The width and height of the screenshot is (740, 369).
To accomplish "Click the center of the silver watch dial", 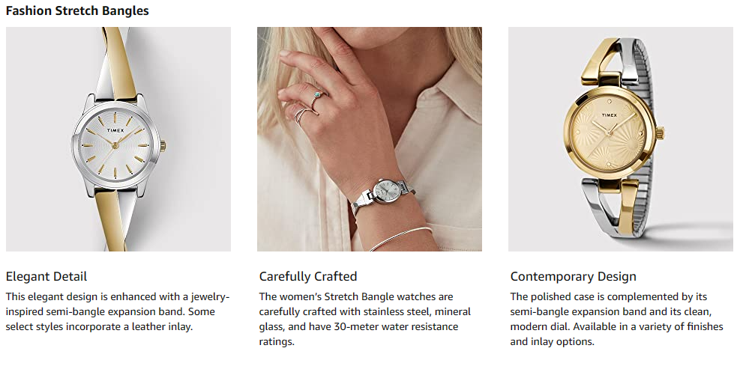I will (x=116, y=144).
